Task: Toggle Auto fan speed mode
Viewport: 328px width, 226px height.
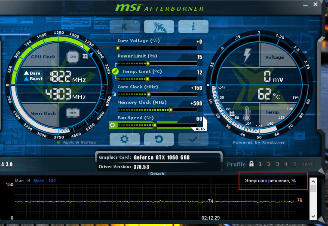Action: tap(200, 129)
